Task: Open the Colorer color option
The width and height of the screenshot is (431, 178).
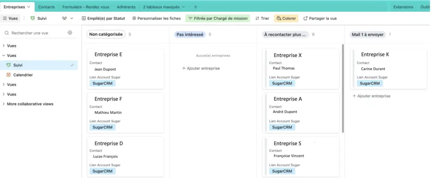Action: click(x=286, y=18)
